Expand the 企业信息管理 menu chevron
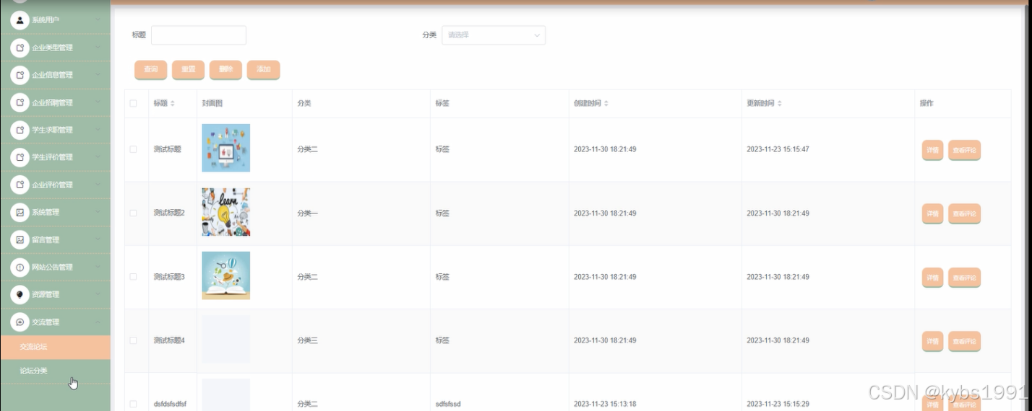Image resolution: width=1032 pixels, height=411 pixels. 98,74
